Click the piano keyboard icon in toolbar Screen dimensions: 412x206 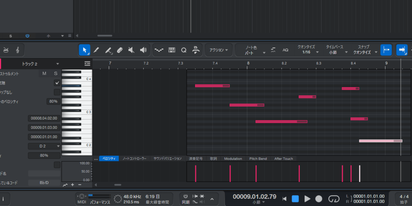pos(172,50)
